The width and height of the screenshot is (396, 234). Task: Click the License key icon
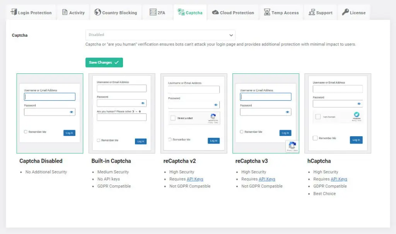click(345, 12)
